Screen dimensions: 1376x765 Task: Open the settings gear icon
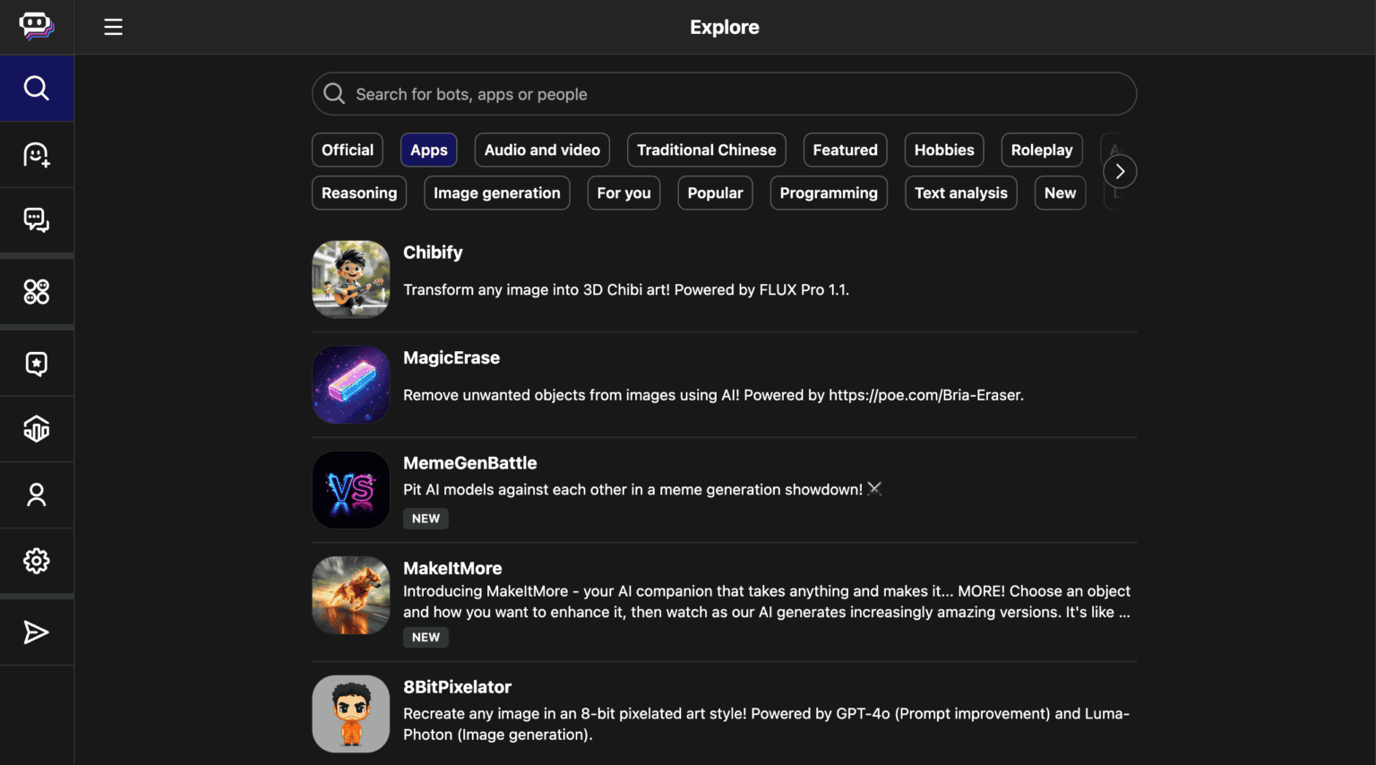click(x=37, y=561)
